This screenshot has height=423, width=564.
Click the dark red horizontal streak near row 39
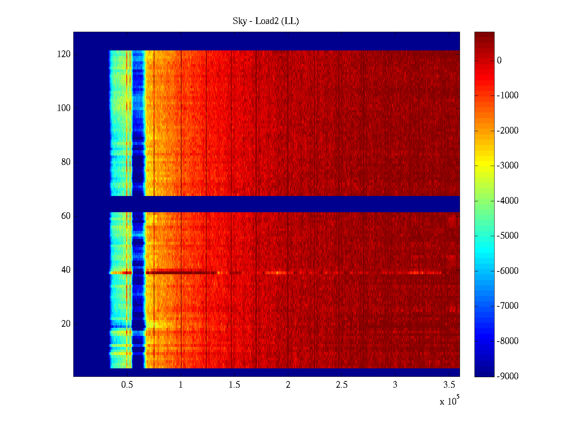(x=176, y=272)
